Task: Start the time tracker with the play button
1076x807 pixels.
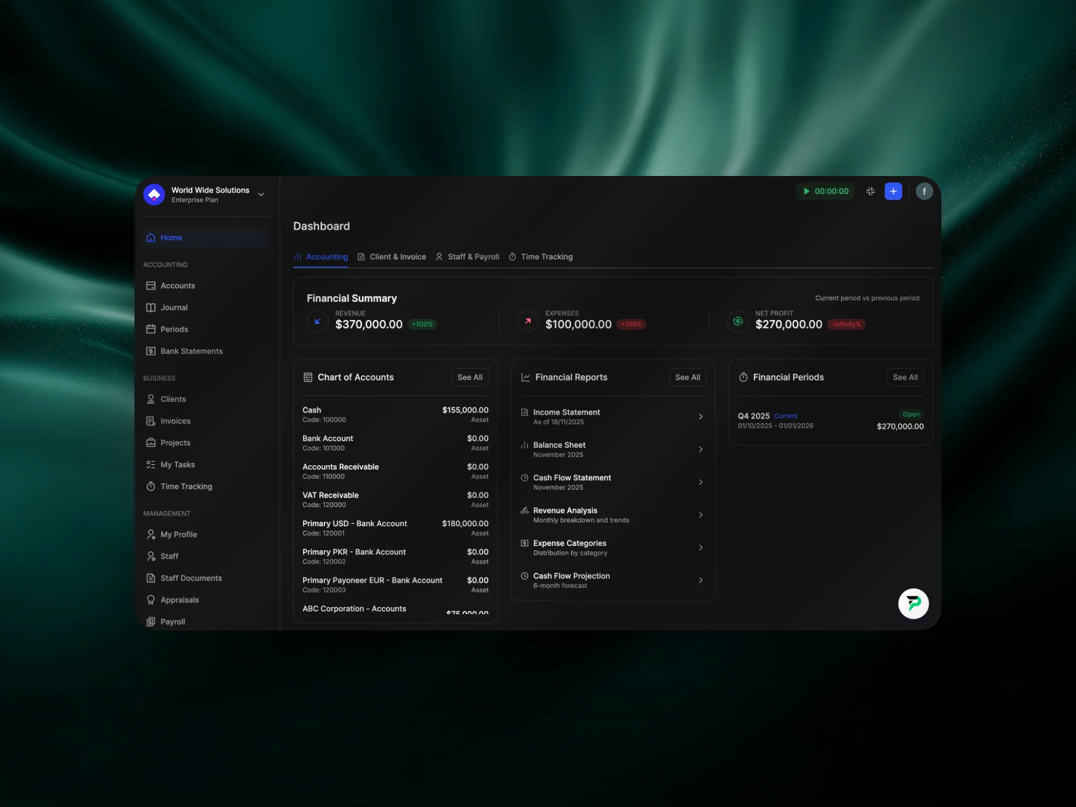Action: (x=807, y=191)
